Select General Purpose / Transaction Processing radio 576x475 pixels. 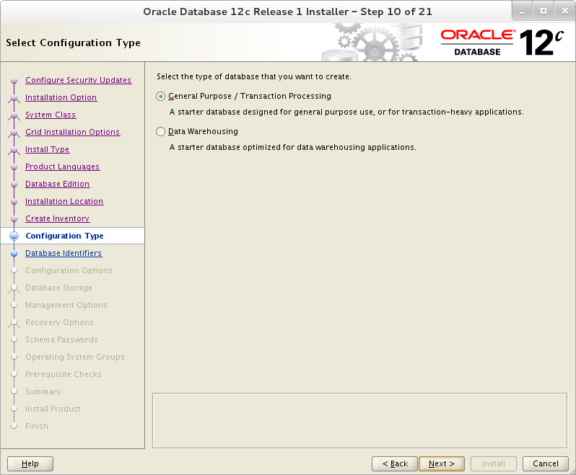[160, 97]
